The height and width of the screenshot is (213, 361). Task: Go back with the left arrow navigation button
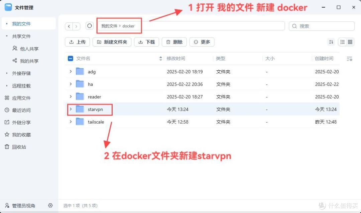(69, 26)
